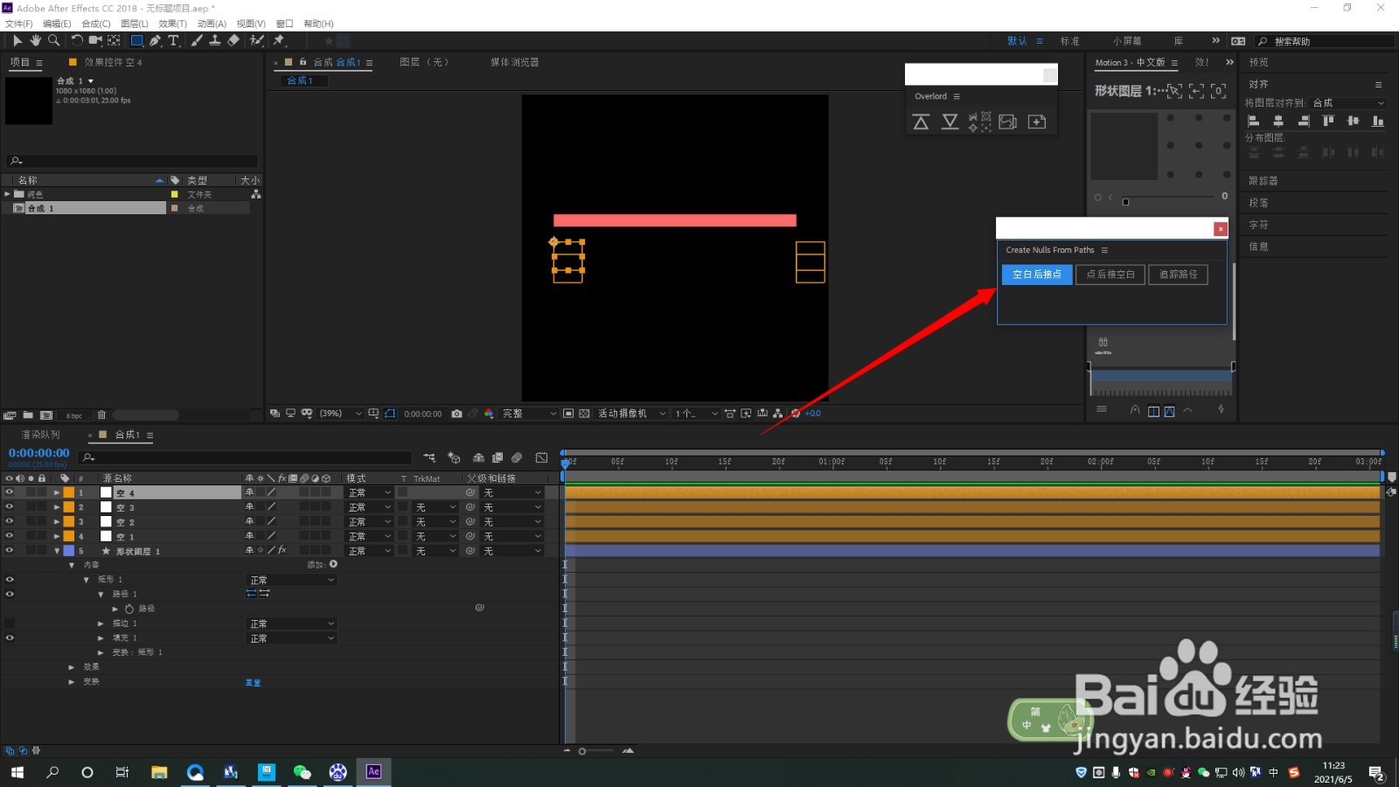Select the 小屏幕 workspace
Image resolution: width=1399 pixels, height=787 pixels.
coord(1127,41)
